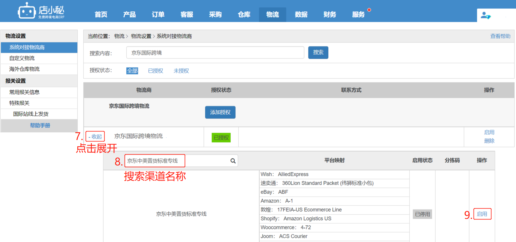Click the 已授权 green status badge
The height and width of the screenshot is (242, 516).
221,138
